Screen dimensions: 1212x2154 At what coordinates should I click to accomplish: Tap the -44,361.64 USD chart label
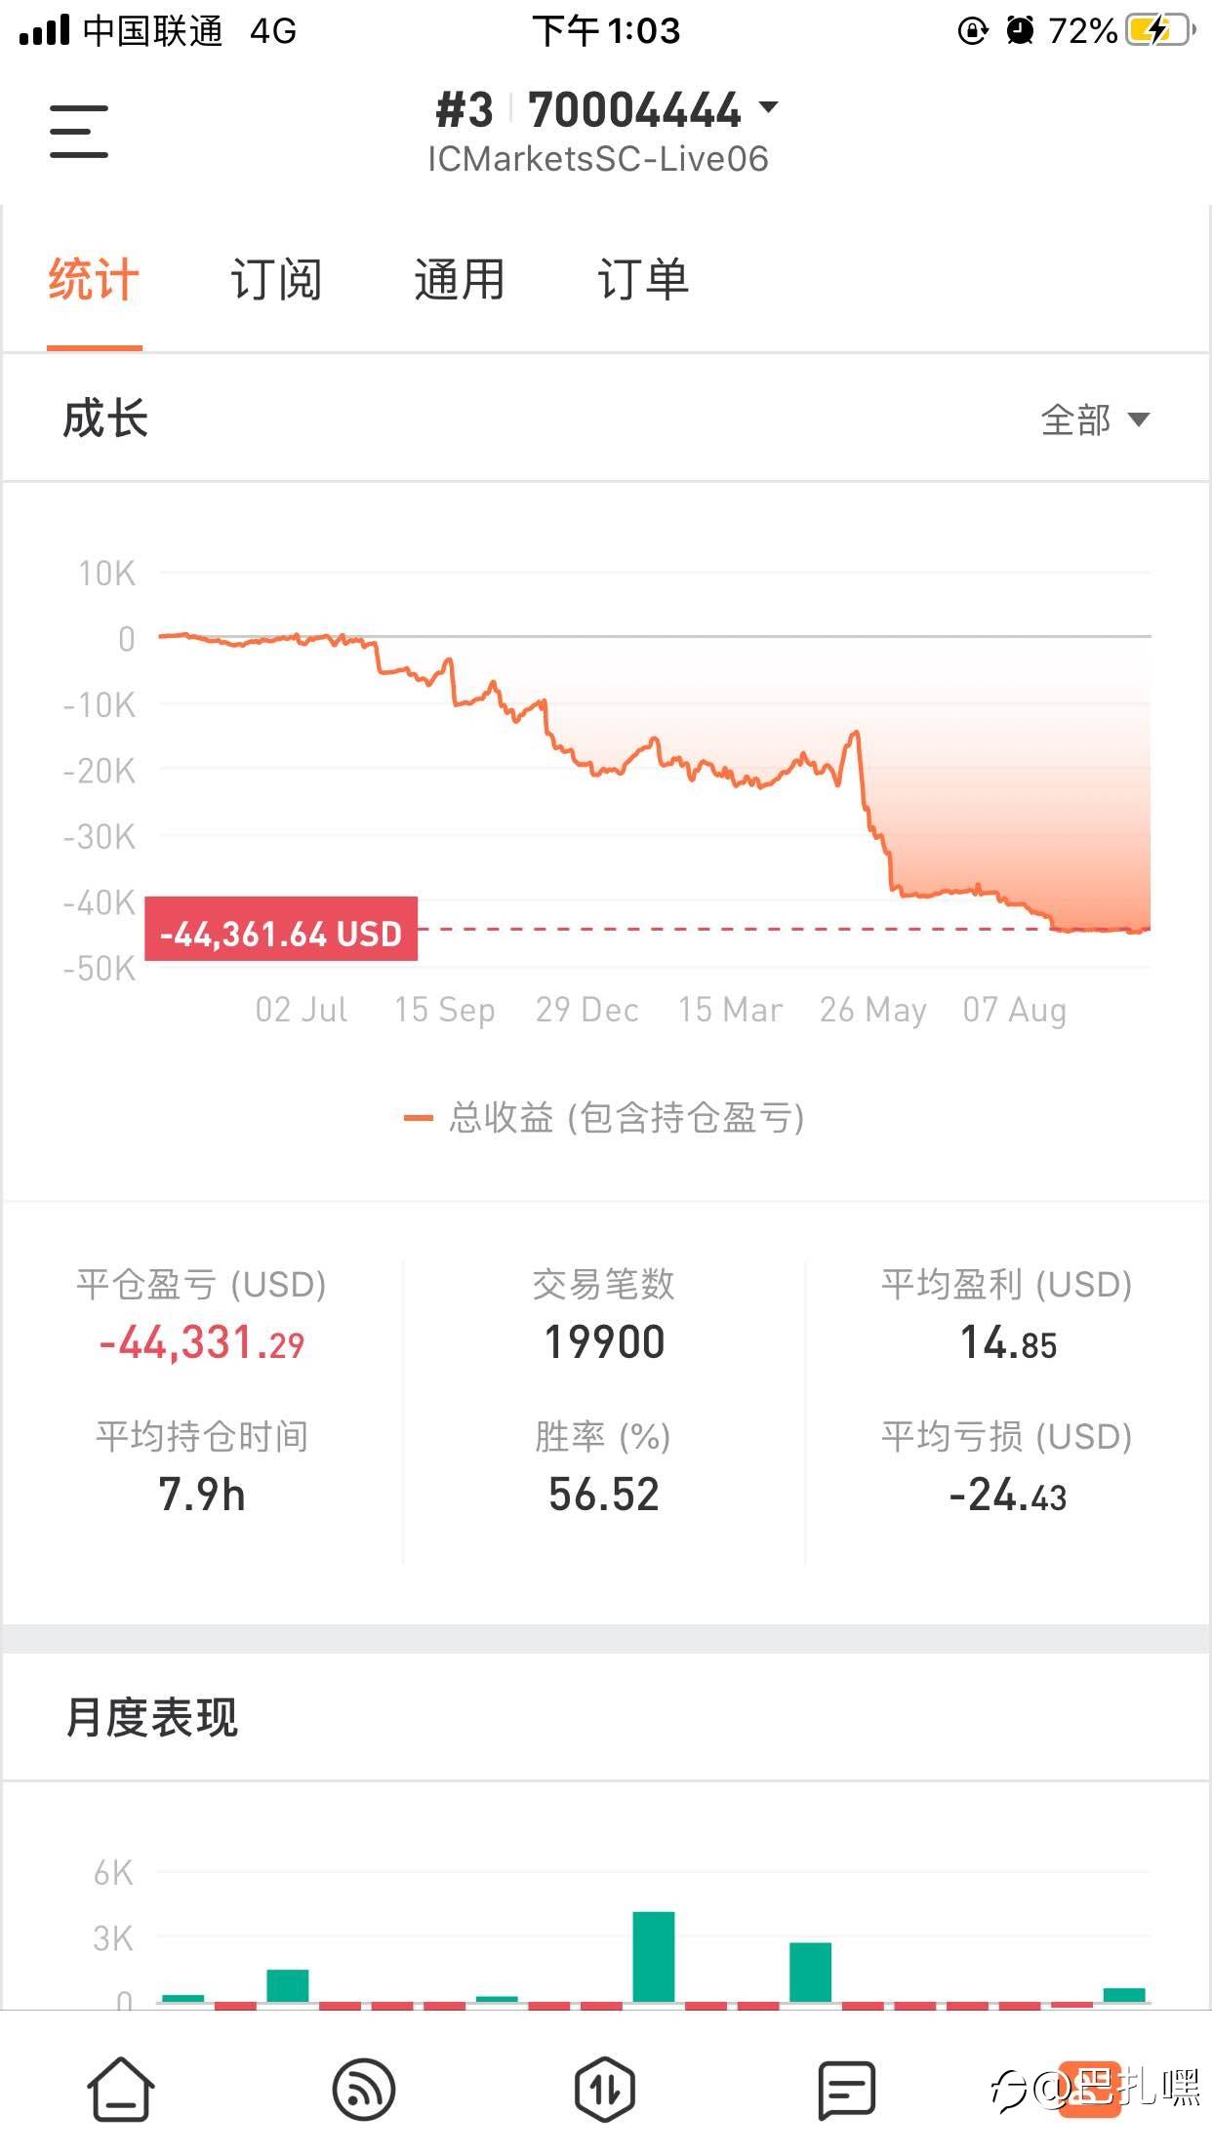point(281,934)
